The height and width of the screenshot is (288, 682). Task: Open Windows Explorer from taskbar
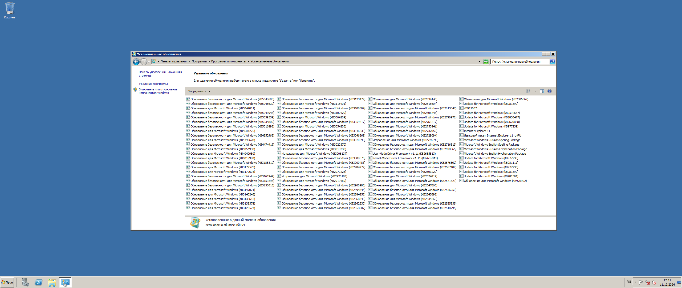(x=52, y=282)
